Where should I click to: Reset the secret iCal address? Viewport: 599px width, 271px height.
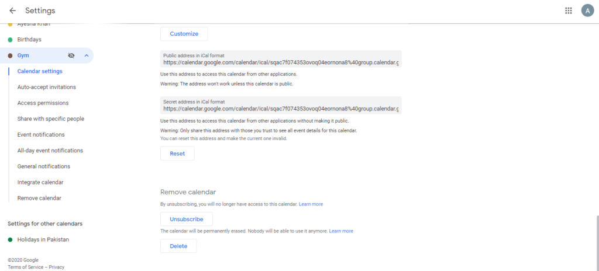click(x=177, y=154)
